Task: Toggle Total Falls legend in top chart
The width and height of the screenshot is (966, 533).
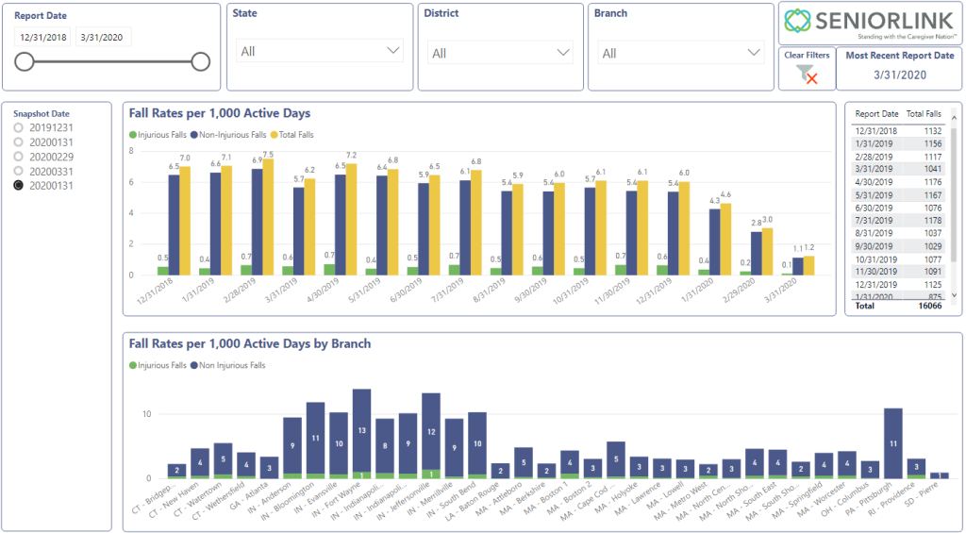Action: (292, 135)
